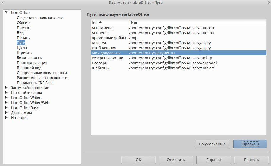Confirm settings with OK button

[138, 160]
